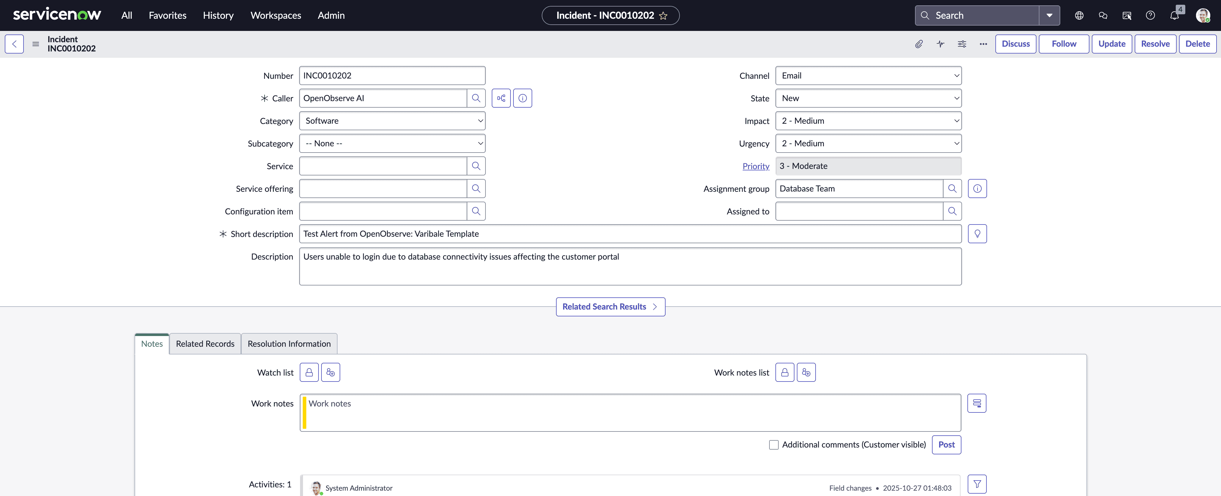
Task: Open the notifications bell
Action: [x=1175, y=15]
